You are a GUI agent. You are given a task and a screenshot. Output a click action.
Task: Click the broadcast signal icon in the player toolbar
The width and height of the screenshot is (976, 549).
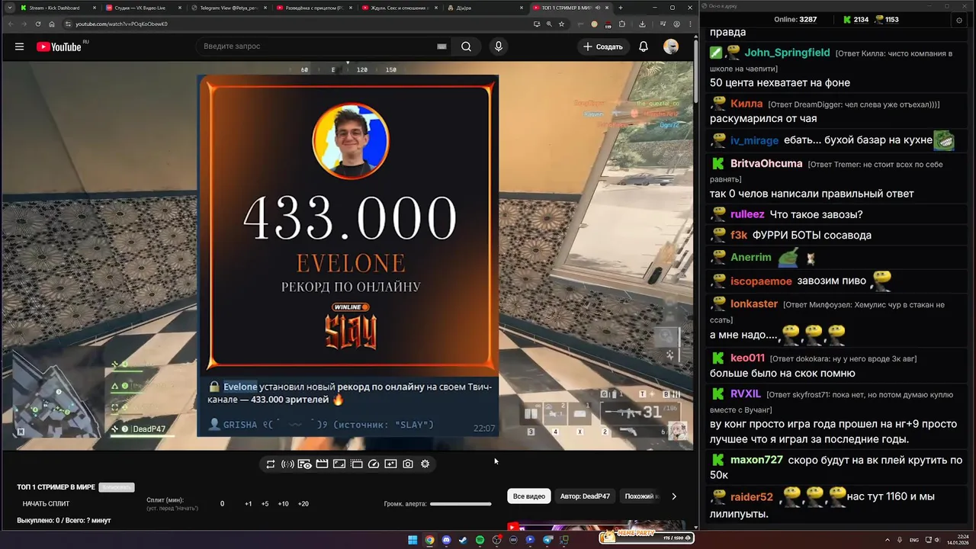tap(287, 464)
